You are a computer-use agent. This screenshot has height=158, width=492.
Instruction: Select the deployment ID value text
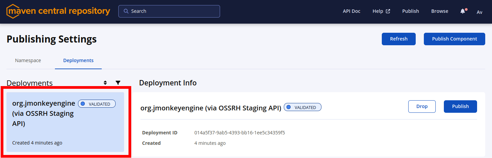(239, 133)
